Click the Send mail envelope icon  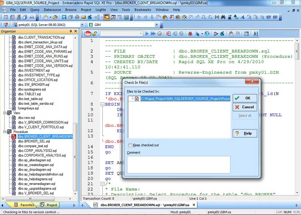(84, 17)
